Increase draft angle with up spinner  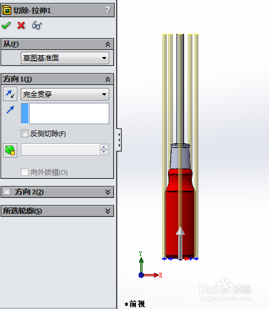coord(104,147)
